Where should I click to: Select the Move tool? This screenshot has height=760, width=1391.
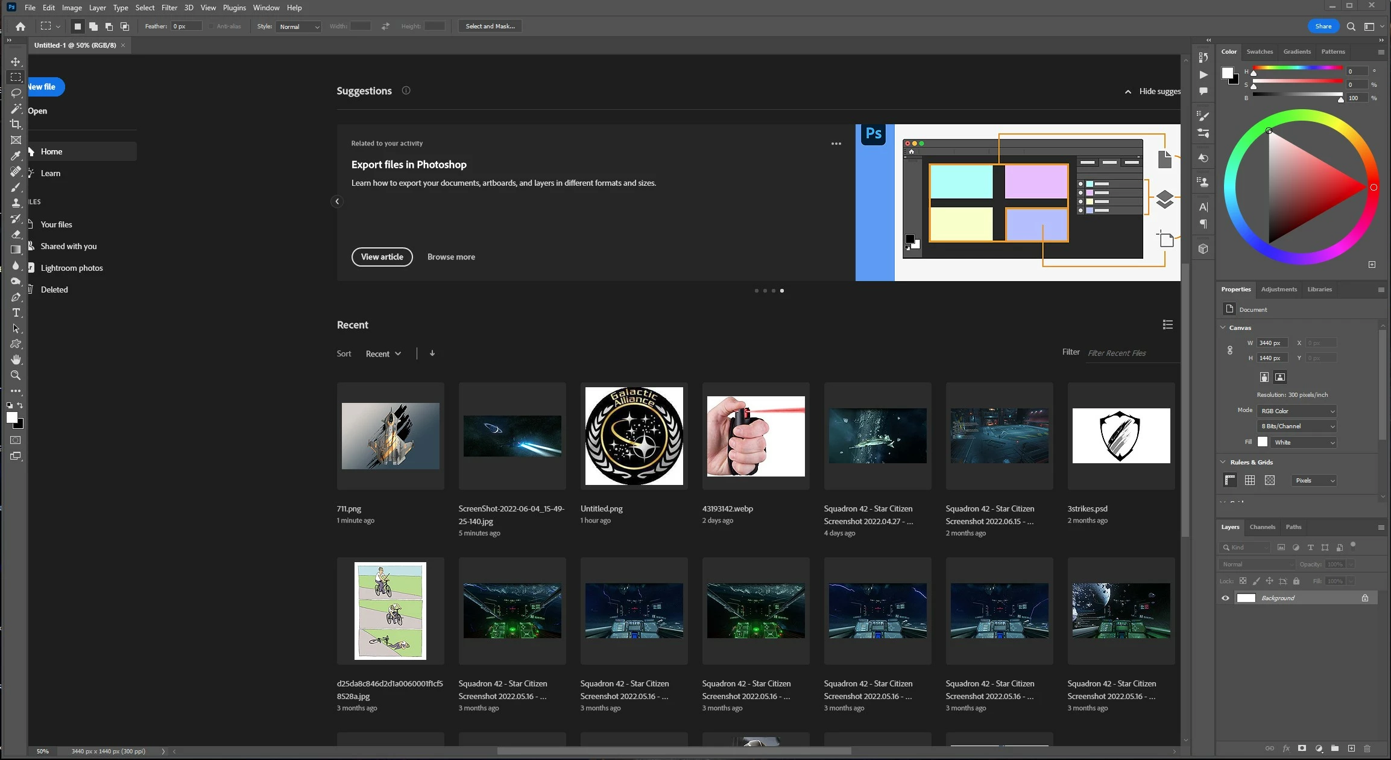click(x=16, y=62)
